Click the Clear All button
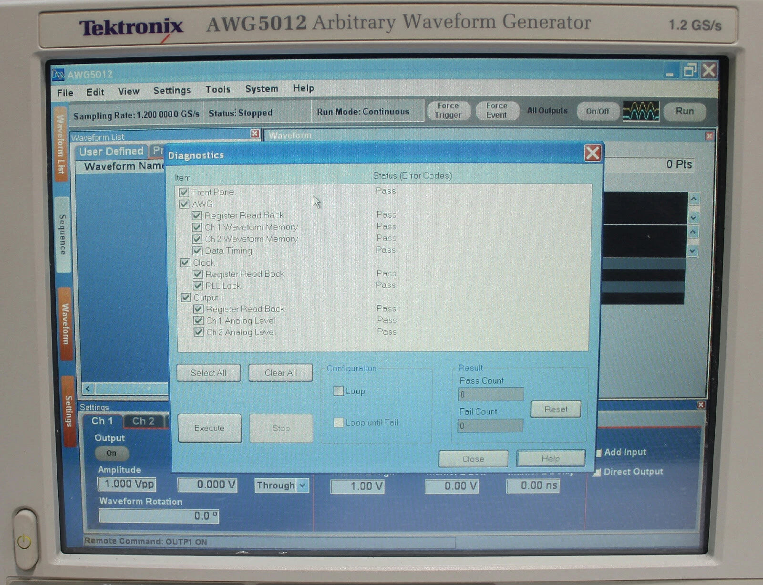This screenshot has height=585, width=763. tap(280, 373)
